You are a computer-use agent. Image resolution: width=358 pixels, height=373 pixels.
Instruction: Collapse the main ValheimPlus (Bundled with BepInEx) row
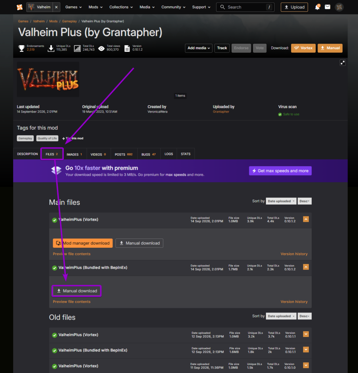306,267
